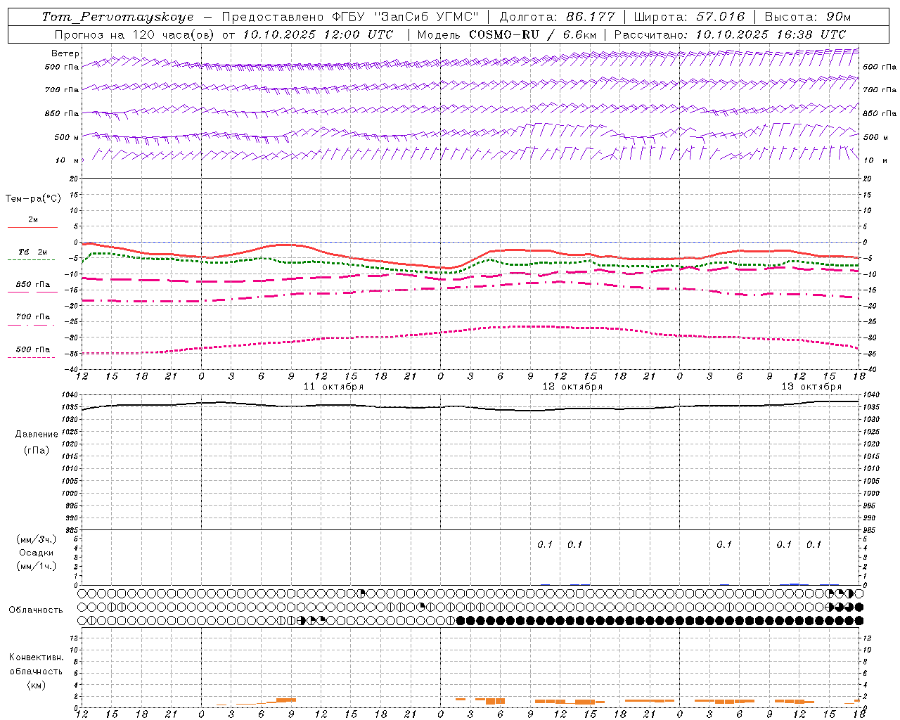Click the 13 октября date label
This screenshot has width=900, height=720.
[811, 387]
